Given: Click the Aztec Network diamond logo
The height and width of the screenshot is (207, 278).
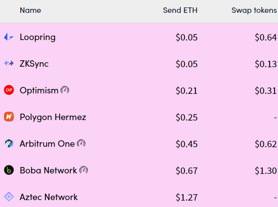Looking at the screenshot, I should 9,197.
